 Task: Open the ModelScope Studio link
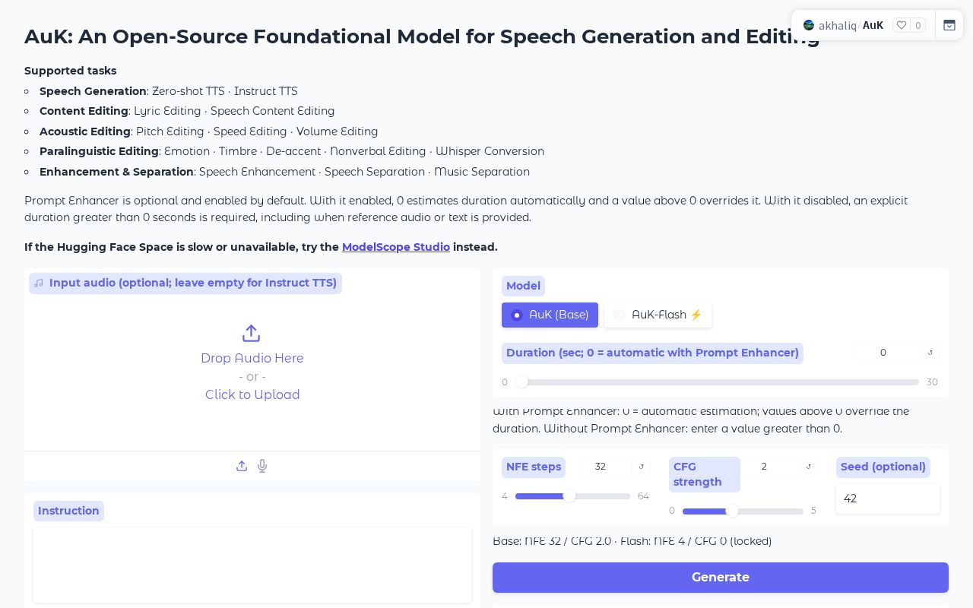coord(396,247)
